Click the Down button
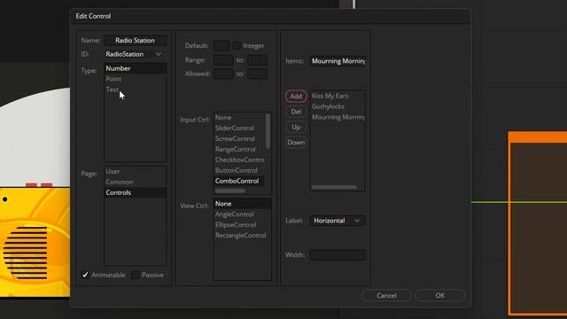567x319 pixels. click(x=296, y=143)
